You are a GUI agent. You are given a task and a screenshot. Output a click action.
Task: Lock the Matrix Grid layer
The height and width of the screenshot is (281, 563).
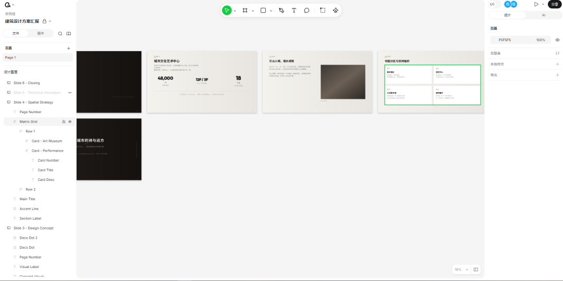[64, 121]
